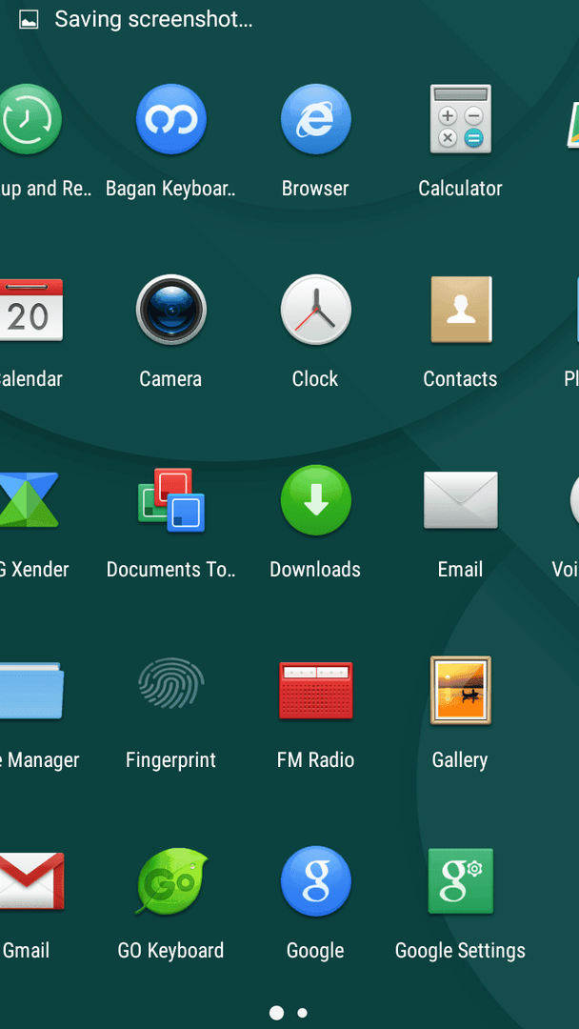Select the first app drawer page dot
The height and width of the screenshot is (1029, 579).
(277, 1013)
